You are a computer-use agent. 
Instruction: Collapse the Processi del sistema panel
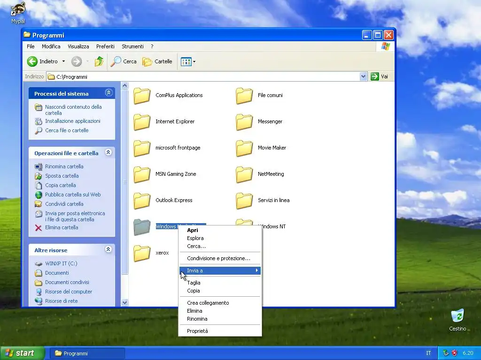(x=109, y=93)
